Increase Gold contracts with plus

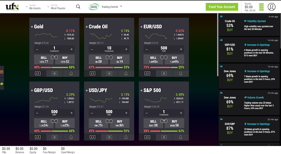pyautogui.click(x=72, y=49)
